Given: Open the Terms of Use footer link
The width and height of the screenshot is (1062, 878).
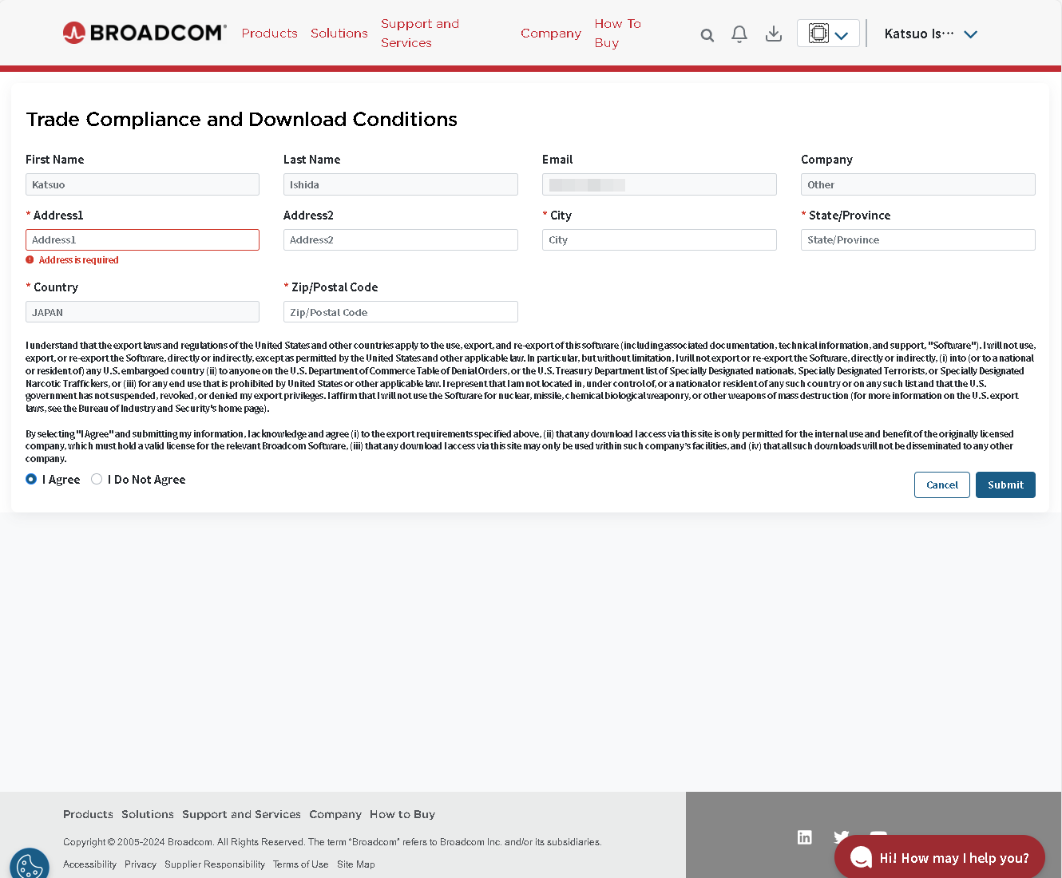Looking at the screenshot, I should click(300, 864).
